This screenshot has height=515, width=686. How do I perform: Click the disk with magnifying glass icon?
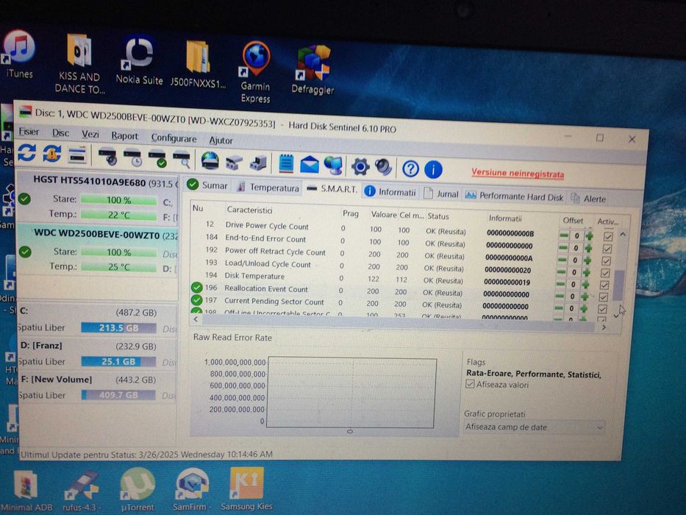[x=182, y=160]
